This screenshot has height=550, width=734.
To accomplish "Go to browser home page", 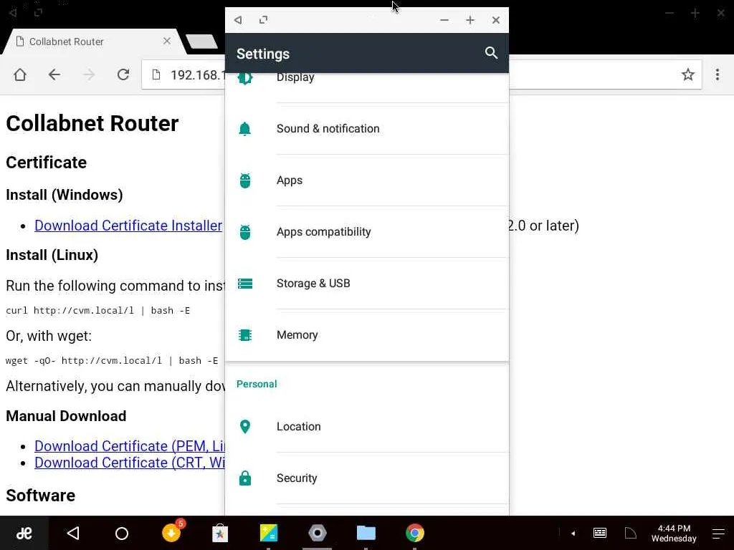I will (19, 74).
